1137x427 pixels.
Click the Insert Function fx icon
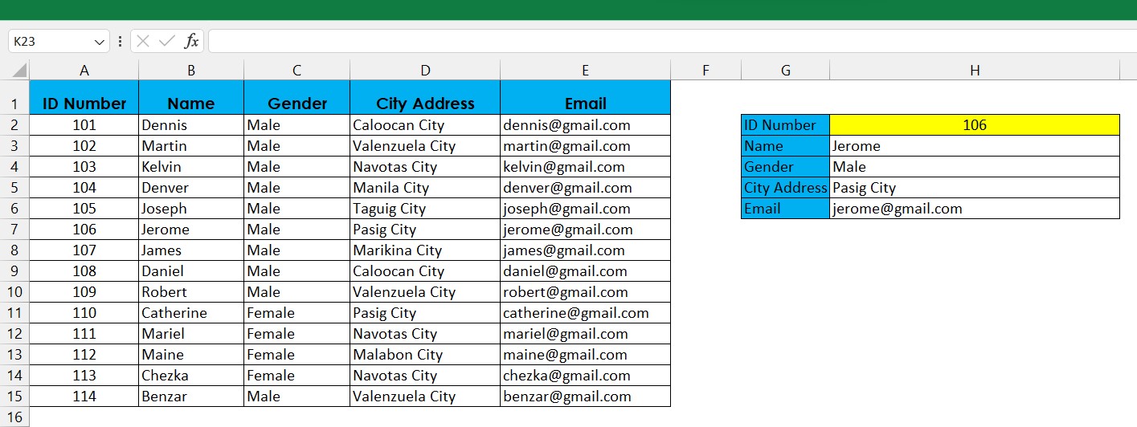click(191, 41)
